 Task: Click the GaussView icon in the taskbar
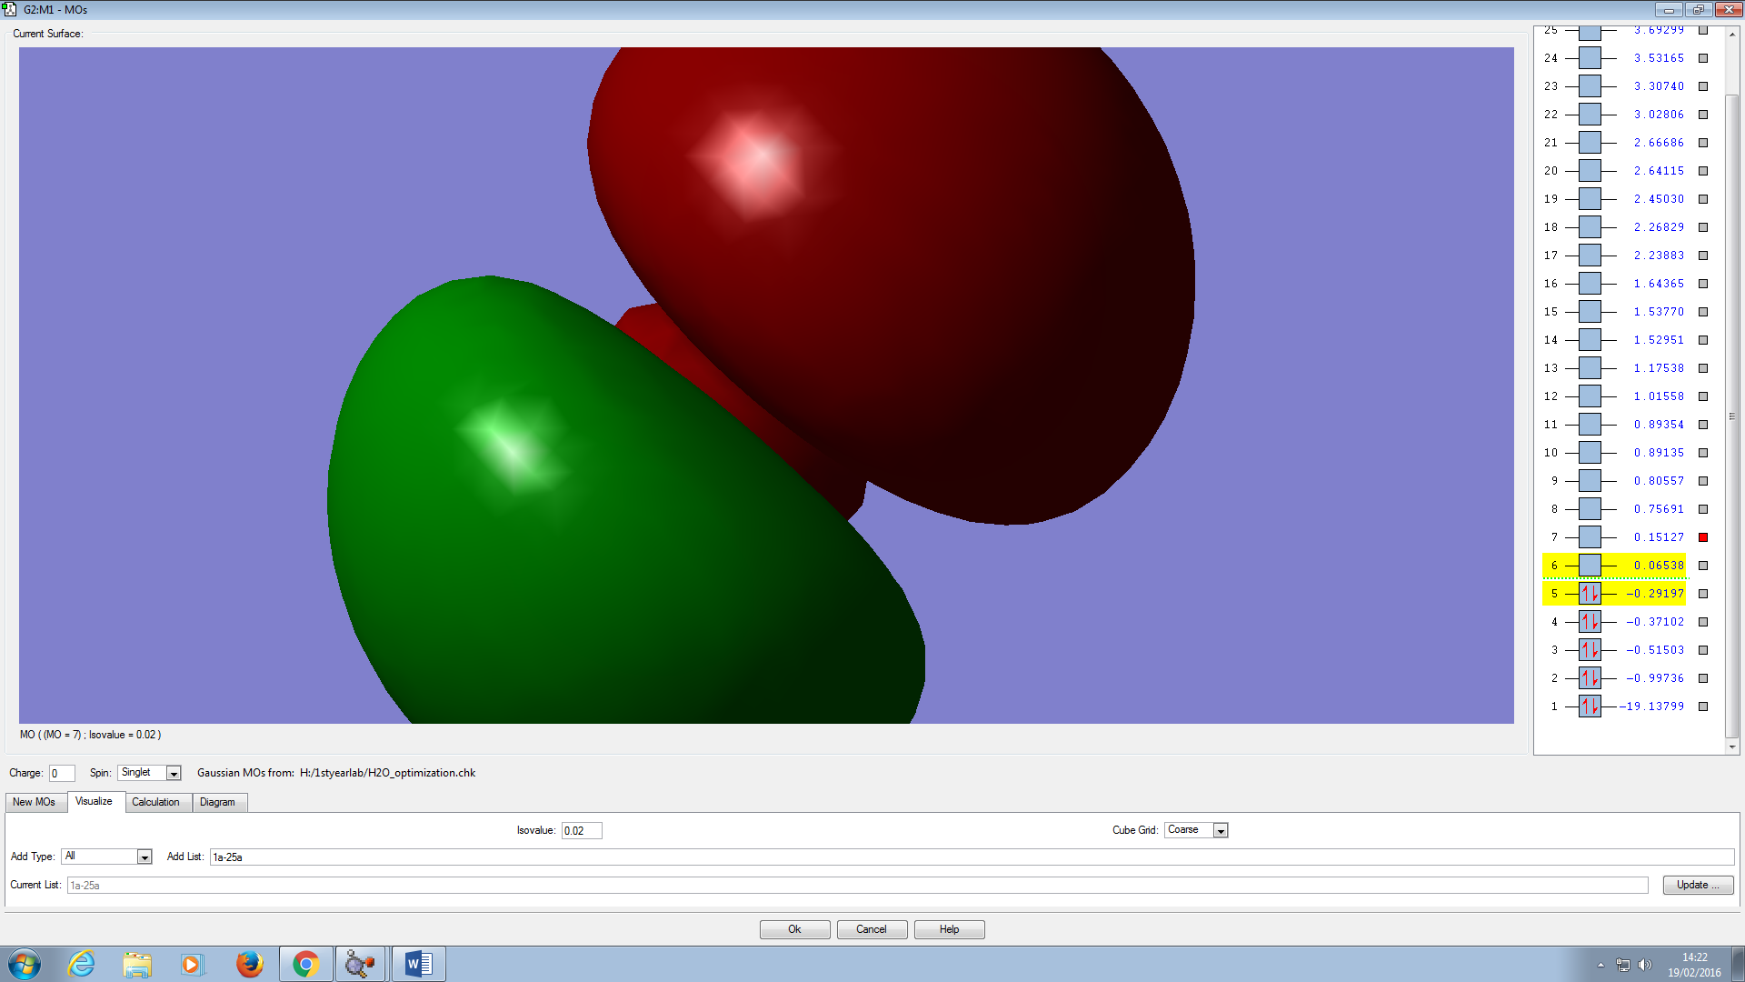point(361,964)
